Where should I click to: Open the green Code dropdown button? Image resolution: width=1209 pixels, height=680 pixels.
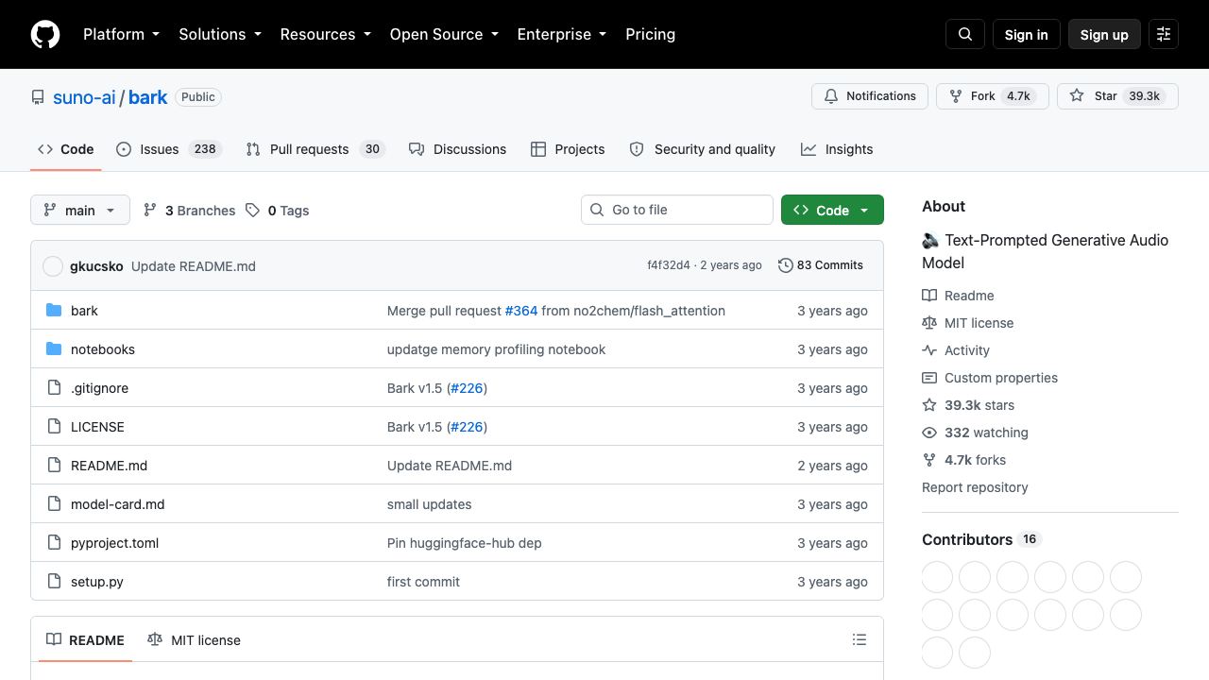[832, 210]
